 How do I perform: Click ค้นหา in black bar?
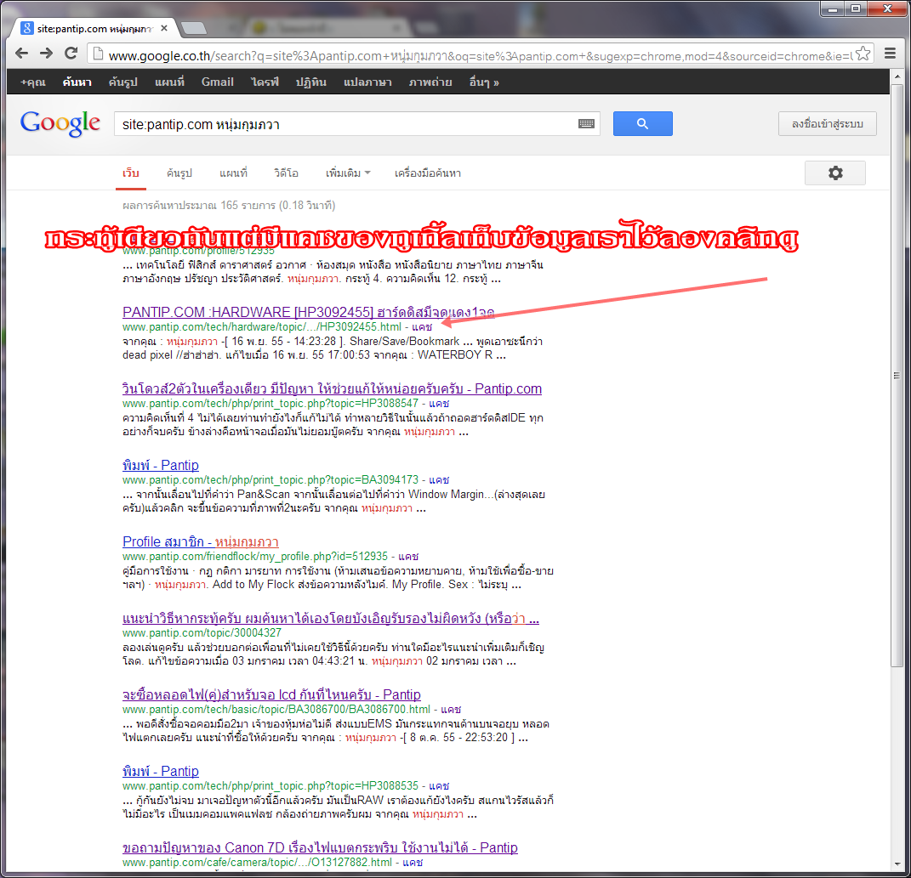77,82
